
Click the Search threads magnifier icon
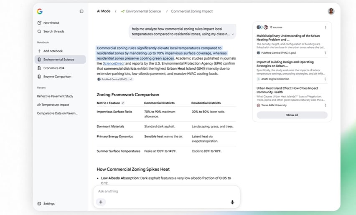39,31
